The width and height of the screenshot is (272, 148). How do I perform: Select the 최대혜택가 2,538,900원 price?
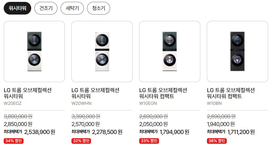(x=29, y=132)
